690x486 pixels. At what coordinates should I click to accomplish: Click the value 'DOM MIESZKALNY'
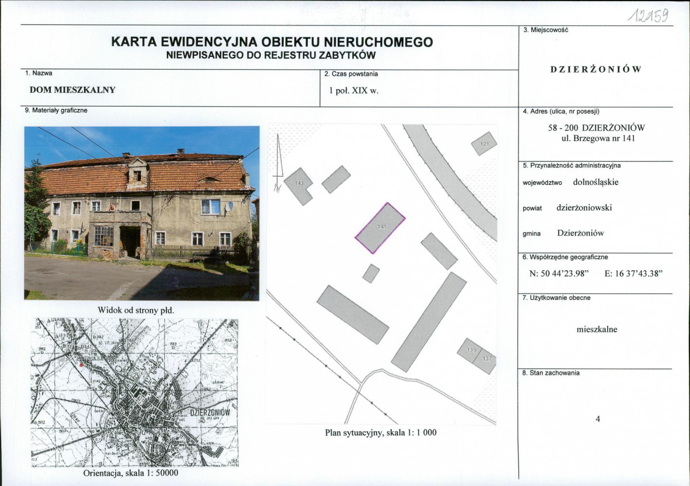pyautogui.click(x=73, y=90)
